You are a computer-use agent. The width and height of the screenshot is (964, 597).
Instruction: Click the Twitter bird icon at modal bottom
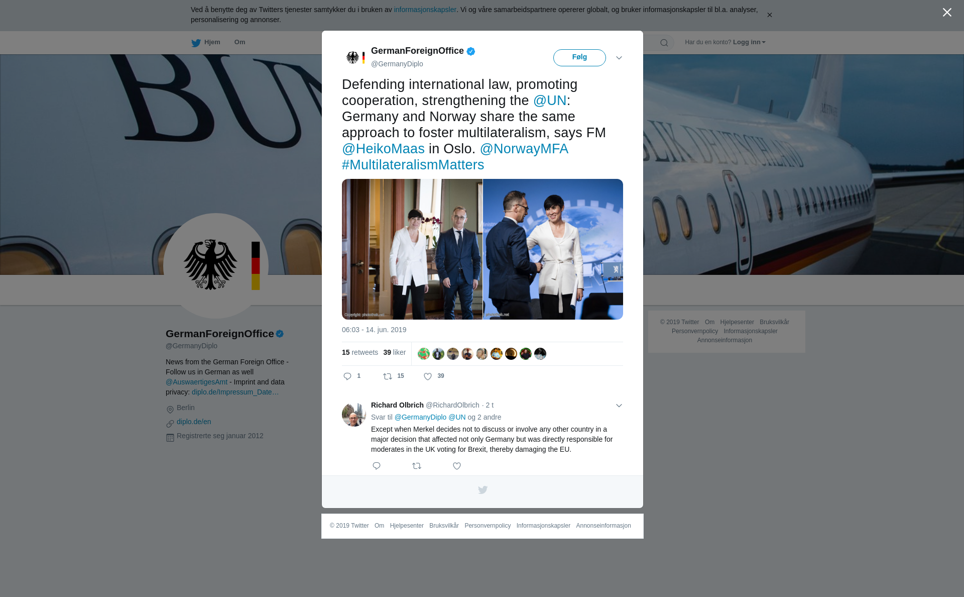[483, 490]
